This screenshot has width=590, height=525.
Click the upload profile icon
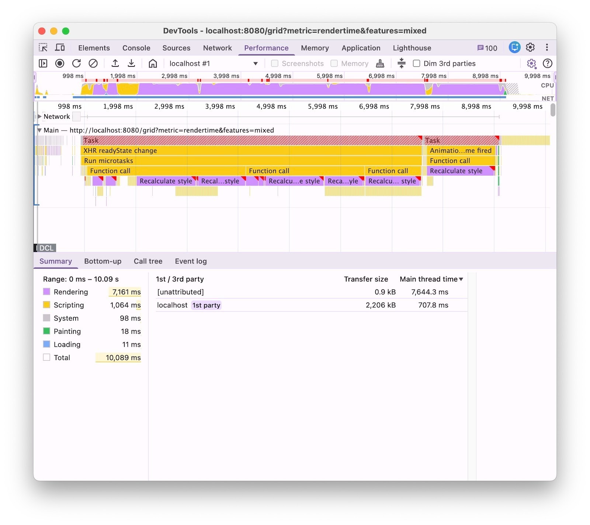click(x=115, y=63)
